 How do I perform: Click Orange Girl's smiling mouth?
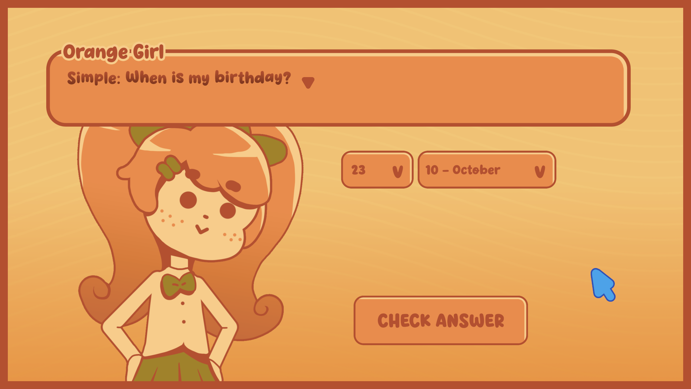(202, 229)
